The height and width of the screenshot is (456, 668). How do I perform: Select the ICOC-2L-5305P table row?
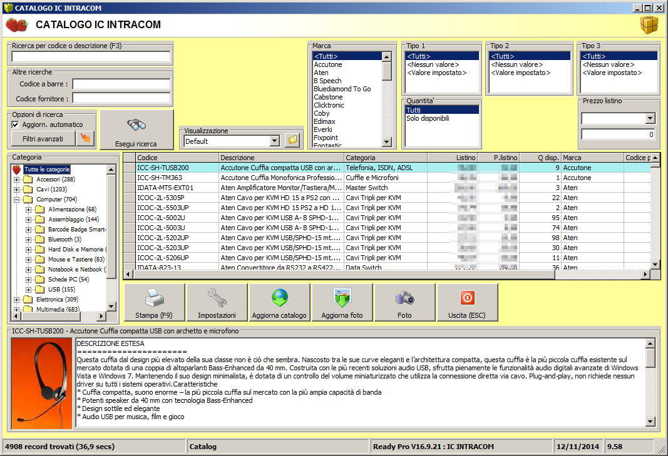(387, 198)
